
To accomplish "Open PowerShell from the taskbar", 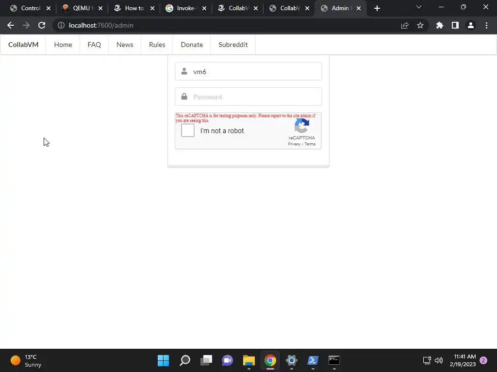I will pyautogui.click(x=313, y=360).
